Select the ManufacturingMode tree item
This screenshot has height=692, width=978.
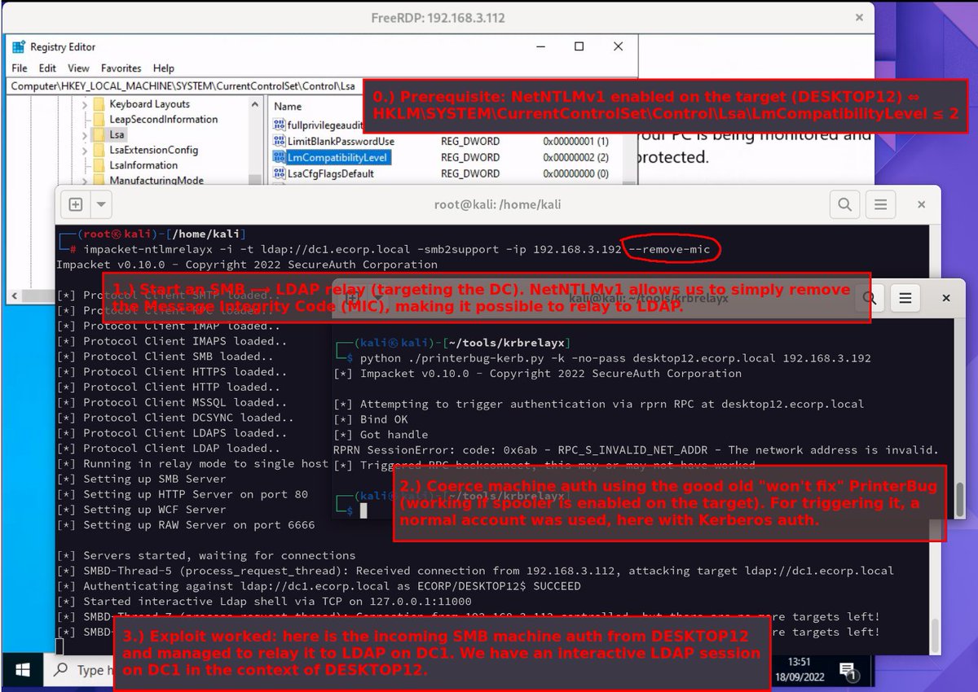[x=156, y=181]
